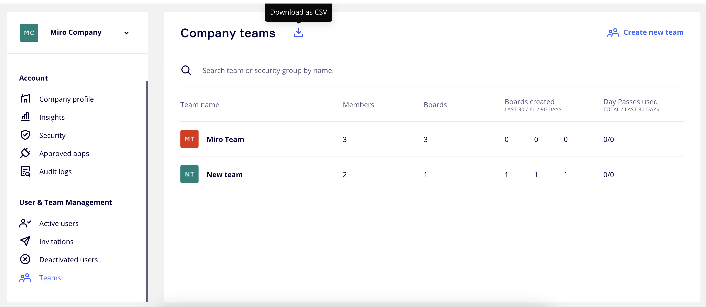This screenshot has height=307, width=706.
Task: Click the Approved apps plug icon
Action: tap(25, 153)
